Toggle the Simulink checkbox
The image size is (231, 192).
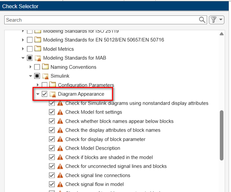pos(37,76)
